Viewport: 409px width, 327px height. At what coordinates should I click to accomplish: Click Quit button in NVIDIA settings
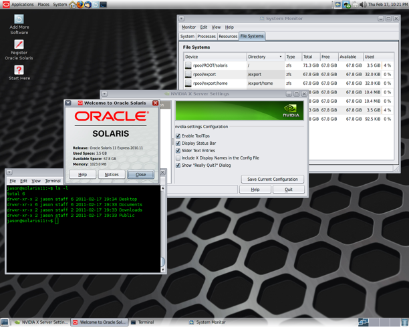[289, 190]
